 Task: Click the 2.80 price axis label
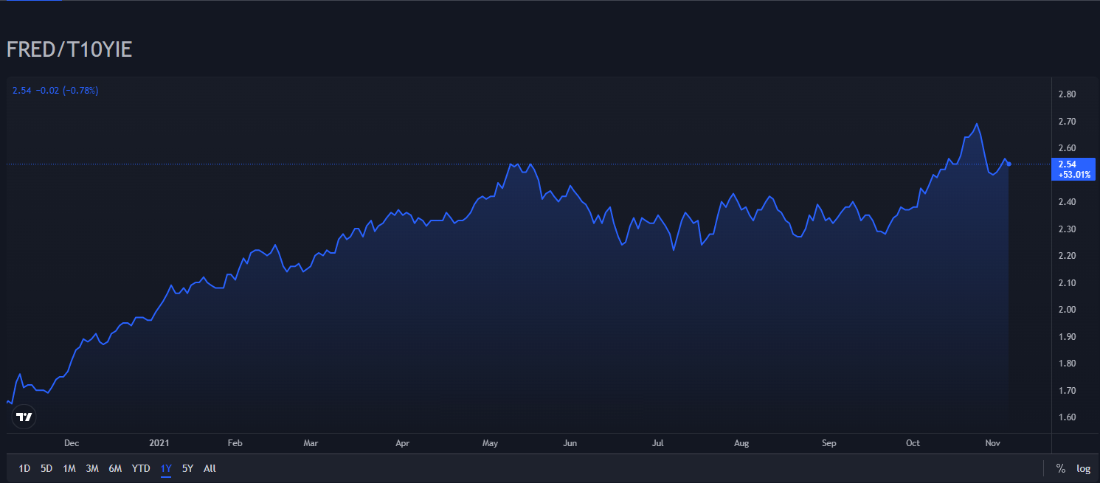(1067, 94)
